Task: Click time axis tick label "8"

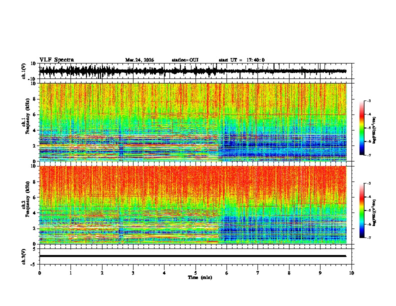Action: point(289,273)
